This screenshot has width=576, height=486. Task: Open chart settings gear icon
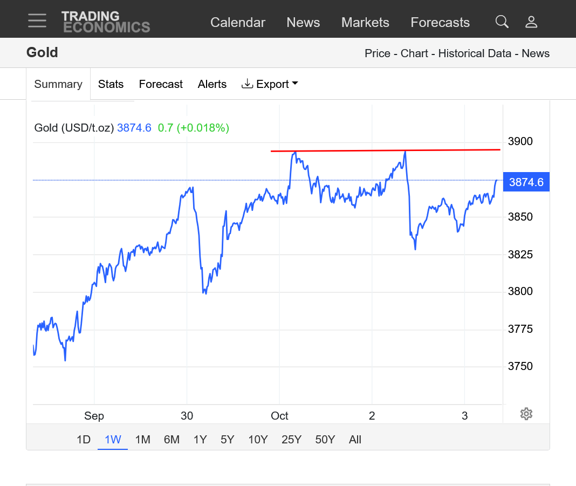526,414
